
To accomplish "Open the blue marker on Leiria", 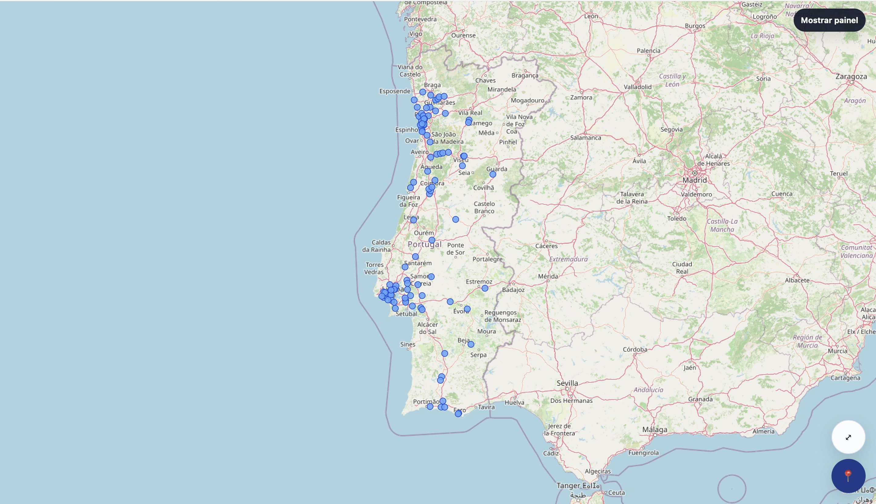I will point(414,220).
